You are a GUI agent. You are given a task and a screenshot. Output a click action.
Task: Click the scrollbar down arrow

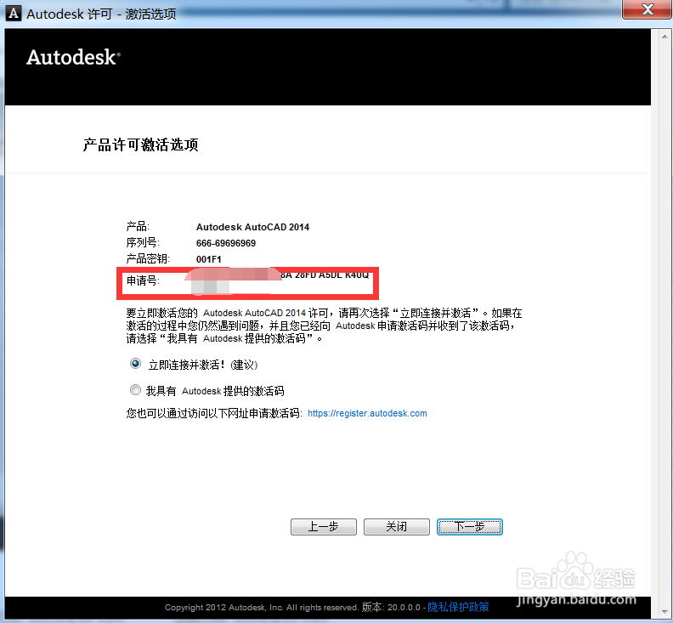click(x=665, y=612)
